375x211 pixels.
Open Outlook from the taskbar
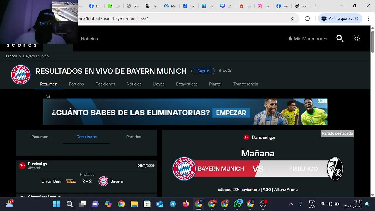coord(160,204)
